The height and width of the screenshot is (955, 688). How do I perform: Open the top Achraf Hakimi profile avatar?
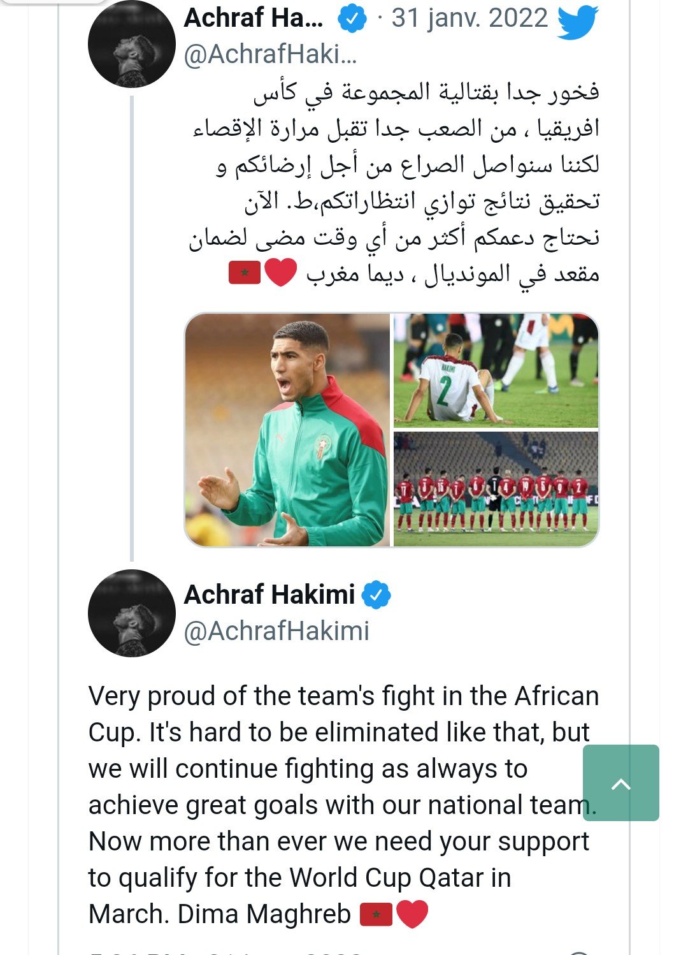[x=132, y=45]
